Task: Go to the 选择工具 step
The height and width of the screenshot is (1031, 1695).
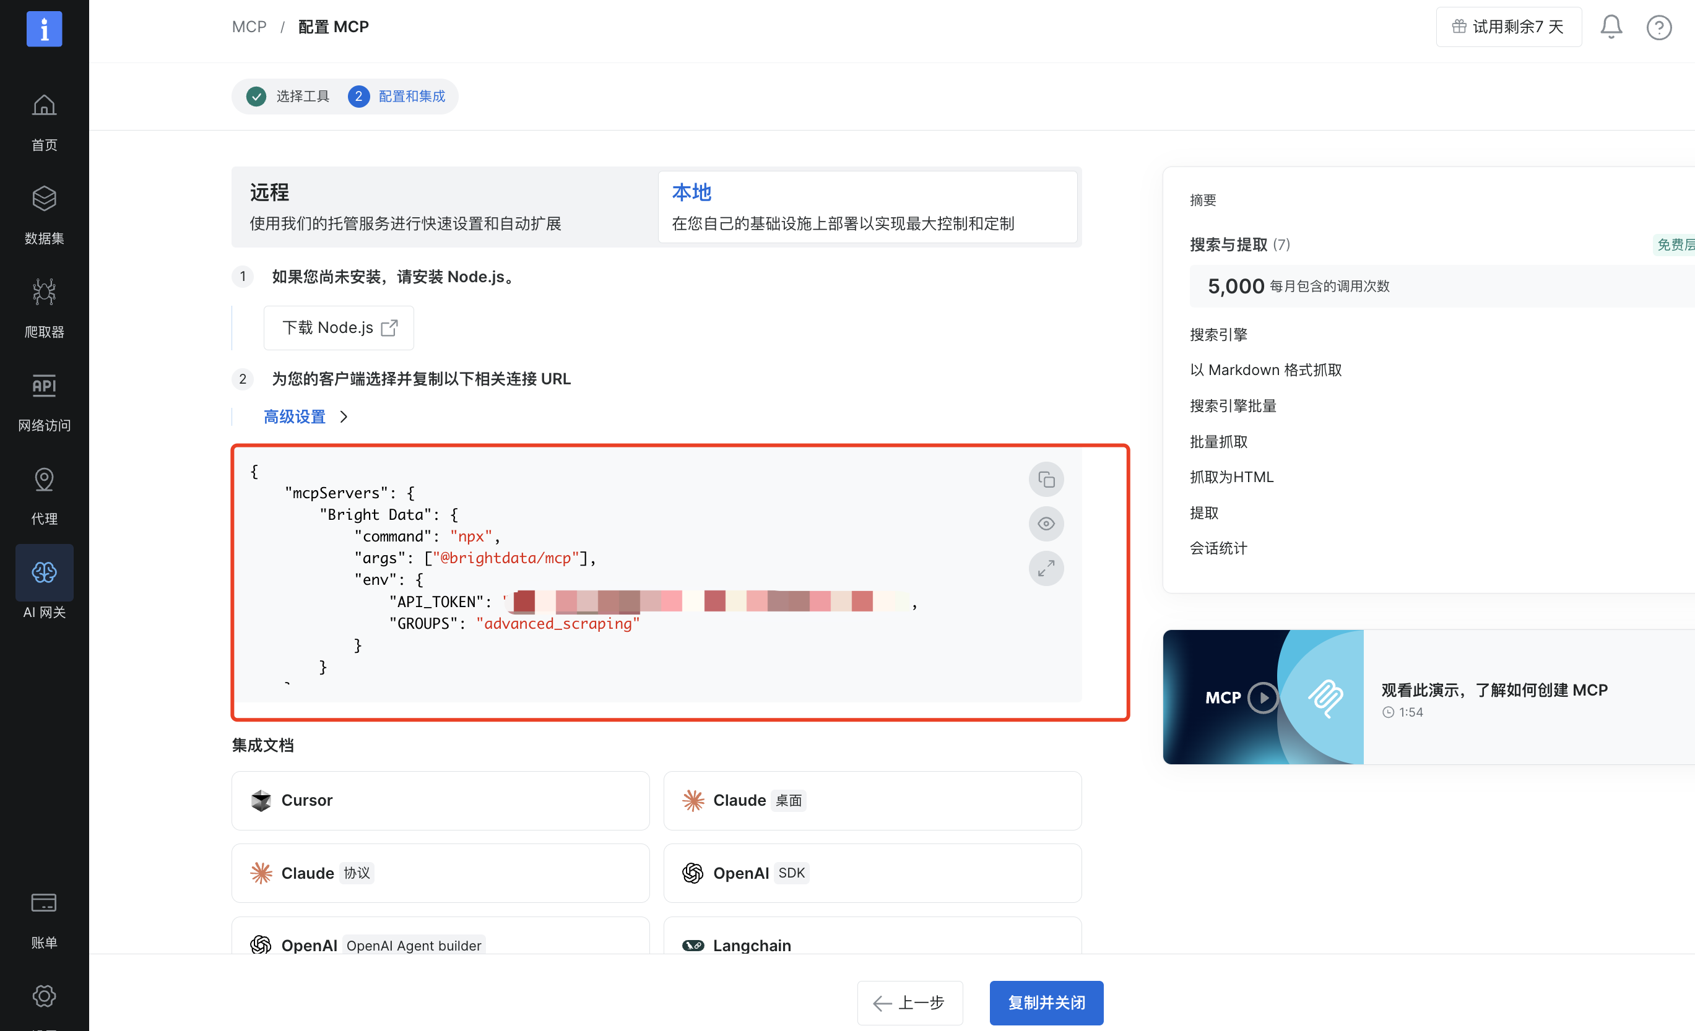Action: click(x=302, y=97)
